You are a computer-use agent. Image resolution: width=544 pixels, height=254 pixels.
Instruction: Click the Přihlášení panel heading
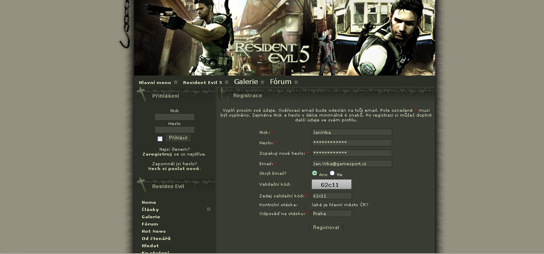click(166, 96)
